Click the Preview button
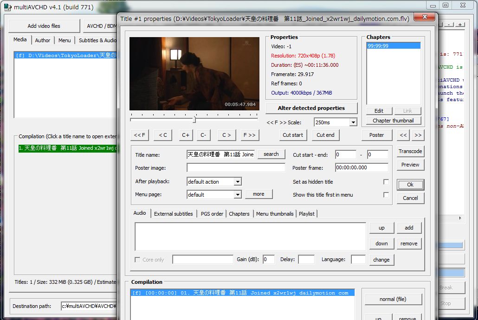Screen dimensions: 478x320 (x=410, y=165)
